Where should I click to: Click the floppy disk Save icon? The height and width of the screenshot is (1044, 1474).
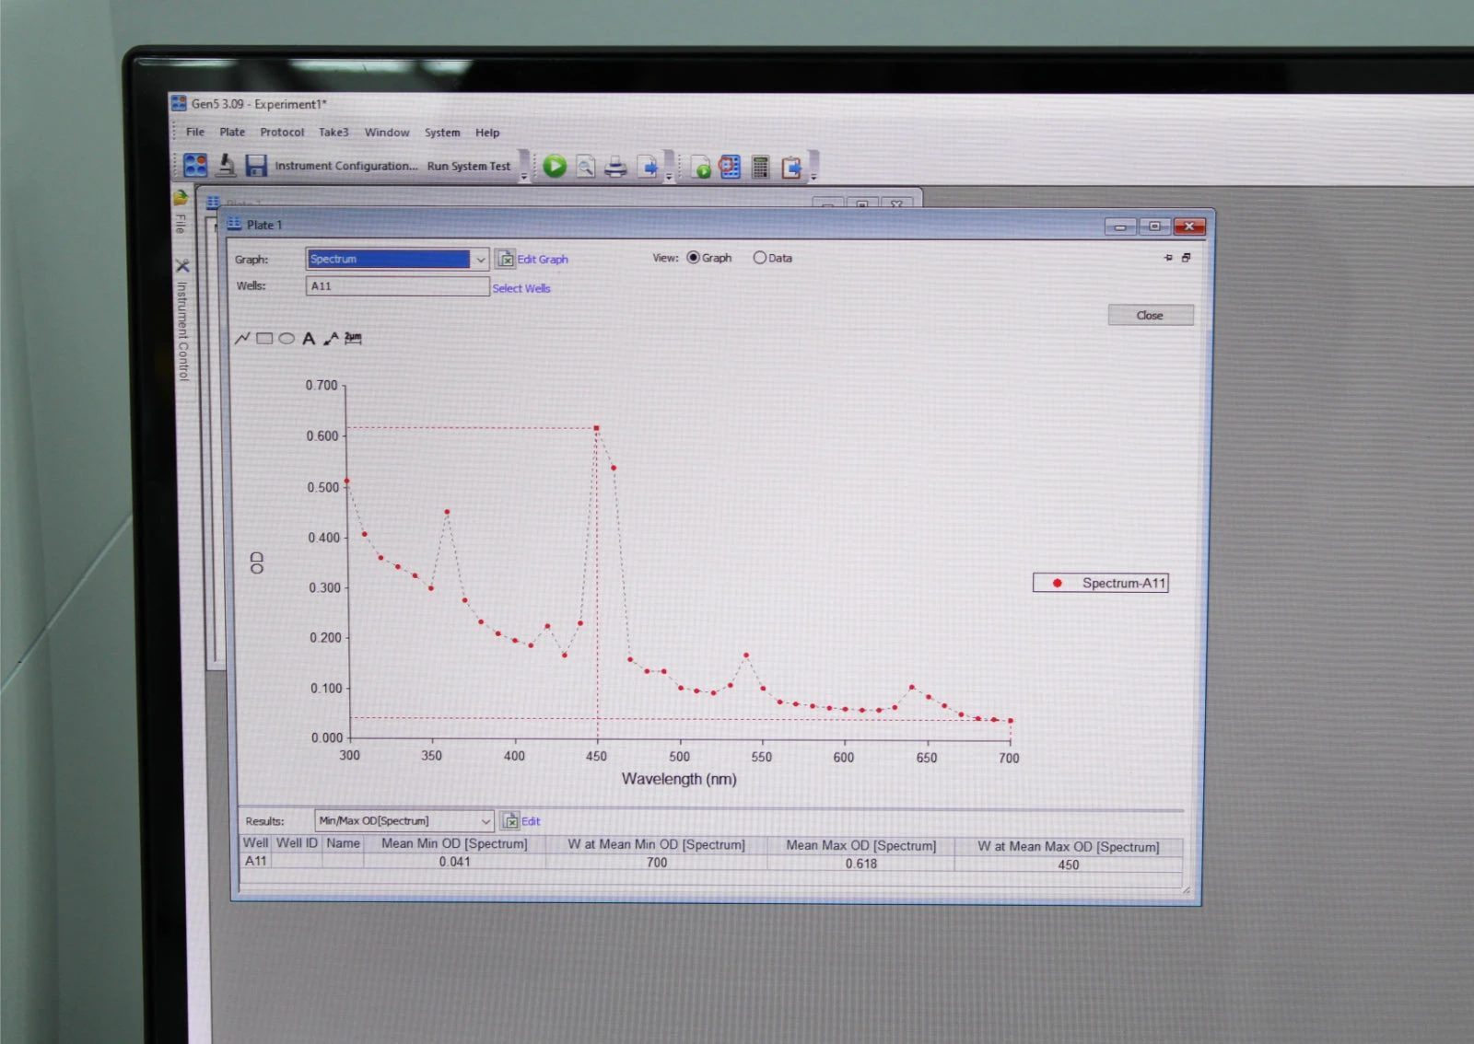[255, 166]
